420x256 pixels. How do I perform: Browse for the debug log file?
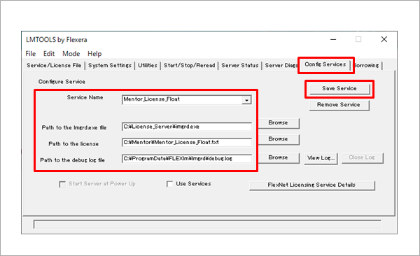279,157
